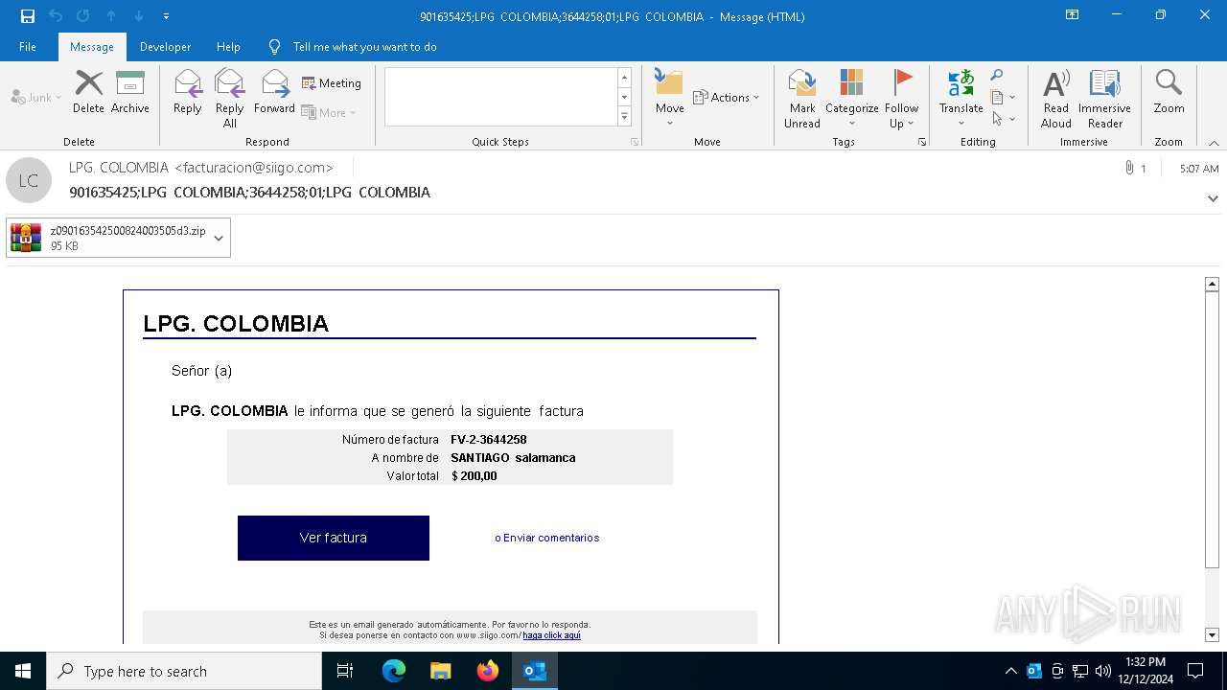Open the Follow Up flag menu

click(901, 99)
